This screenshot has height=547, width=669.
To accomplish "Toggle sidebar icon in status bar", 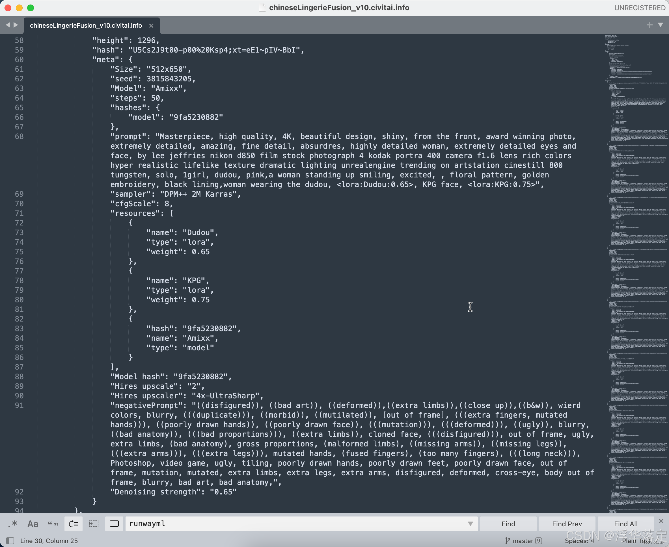I will [x=10, y=541].
